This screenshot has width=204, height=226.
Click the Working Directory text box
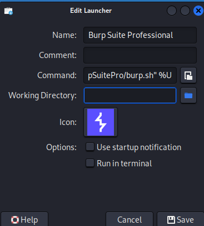coord(130,95)
